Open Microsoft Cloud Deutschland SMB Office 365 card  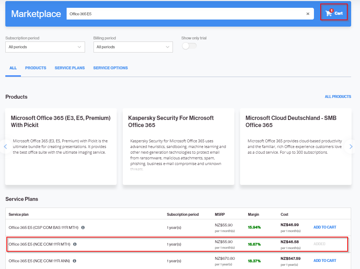[x=296, y=147]
